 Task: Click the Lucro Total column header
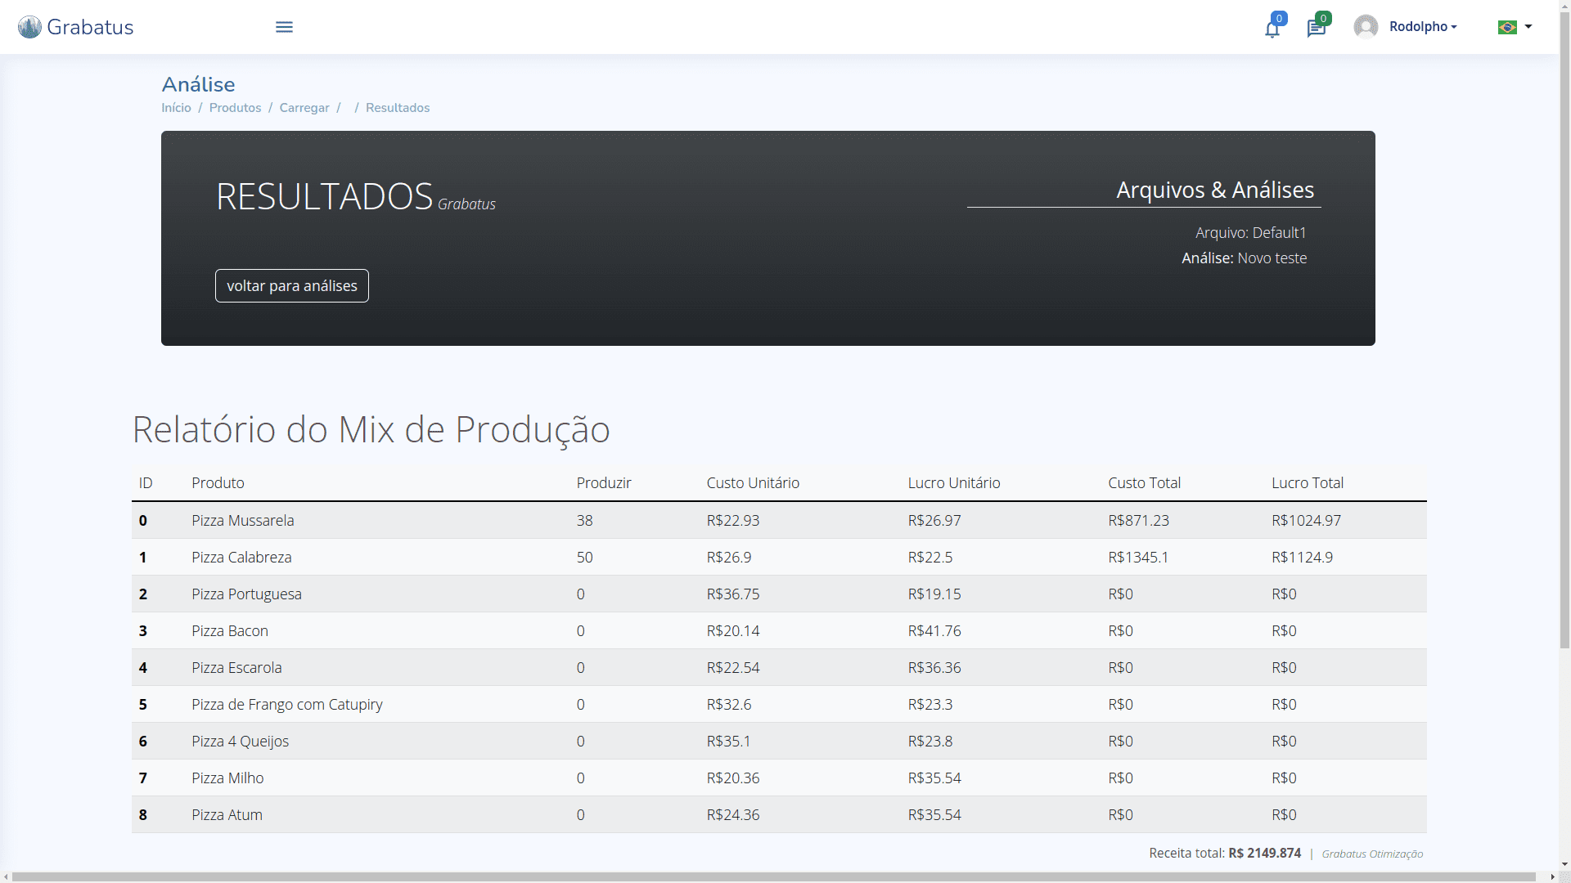[x=1307, y=482]
